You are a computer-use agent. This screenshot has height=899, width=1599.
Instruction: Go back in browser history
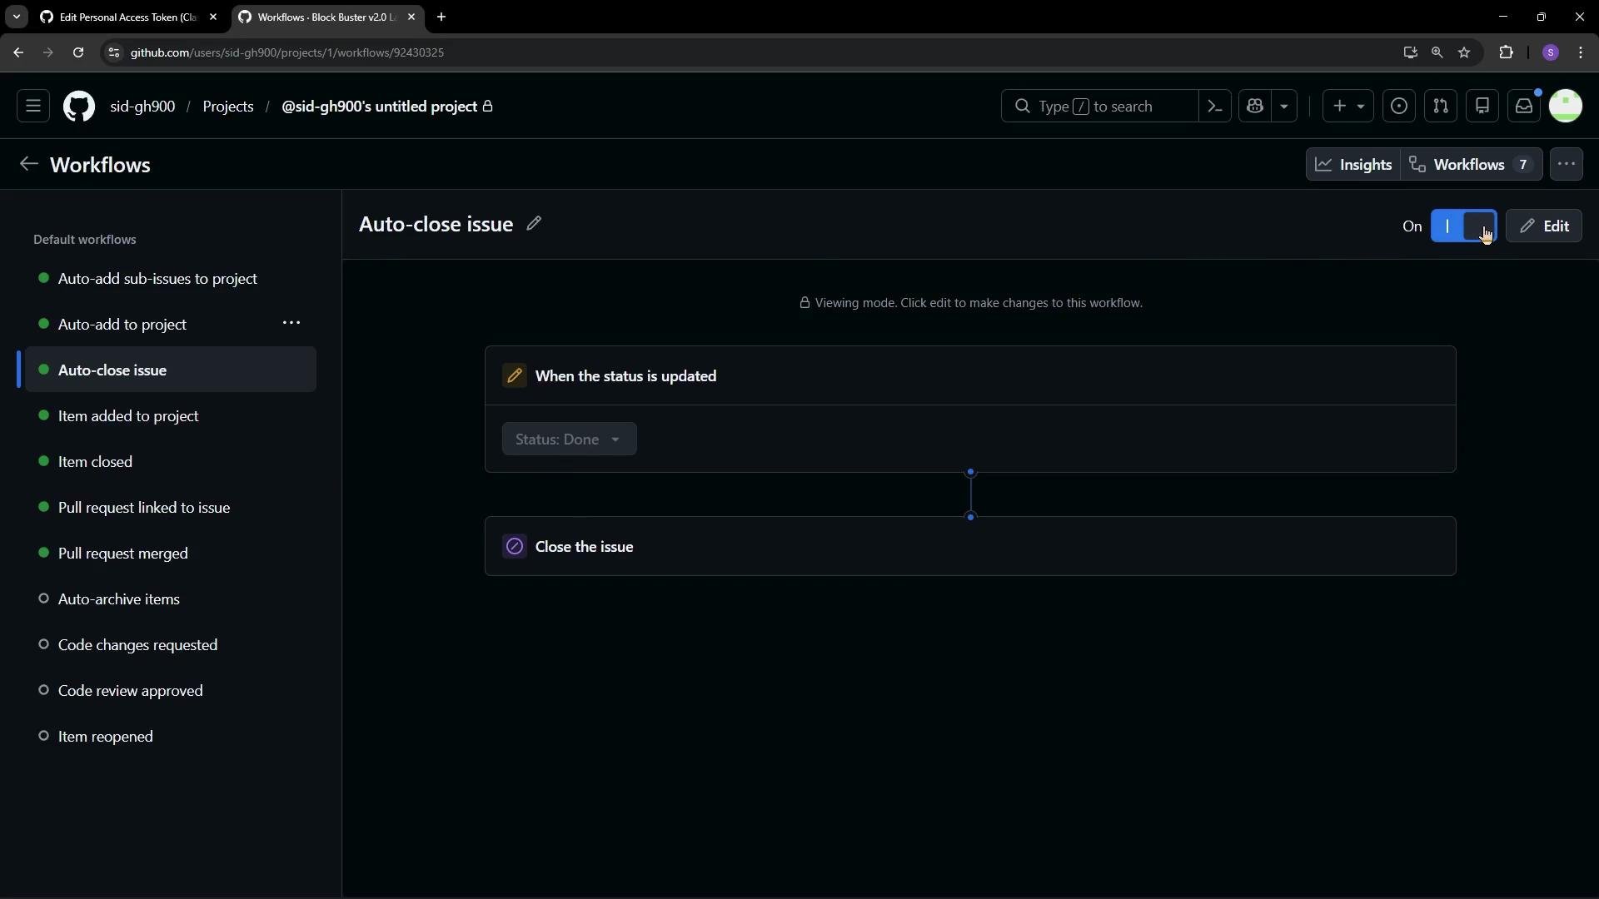(x=18, y=52)
